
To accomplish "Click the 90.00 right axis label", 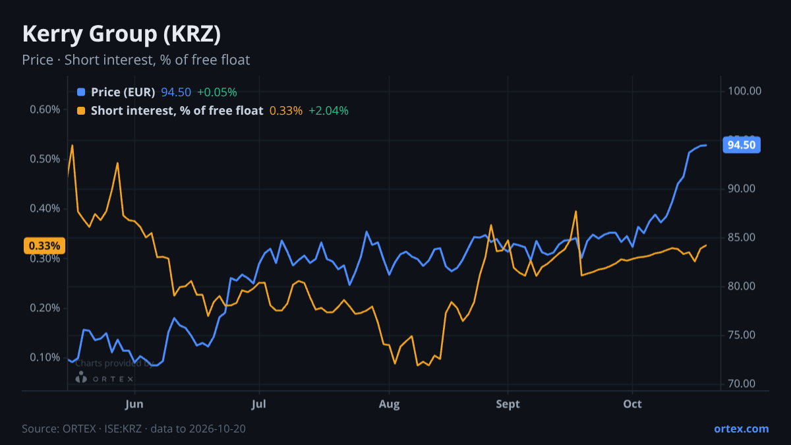I will coord(742,189).
